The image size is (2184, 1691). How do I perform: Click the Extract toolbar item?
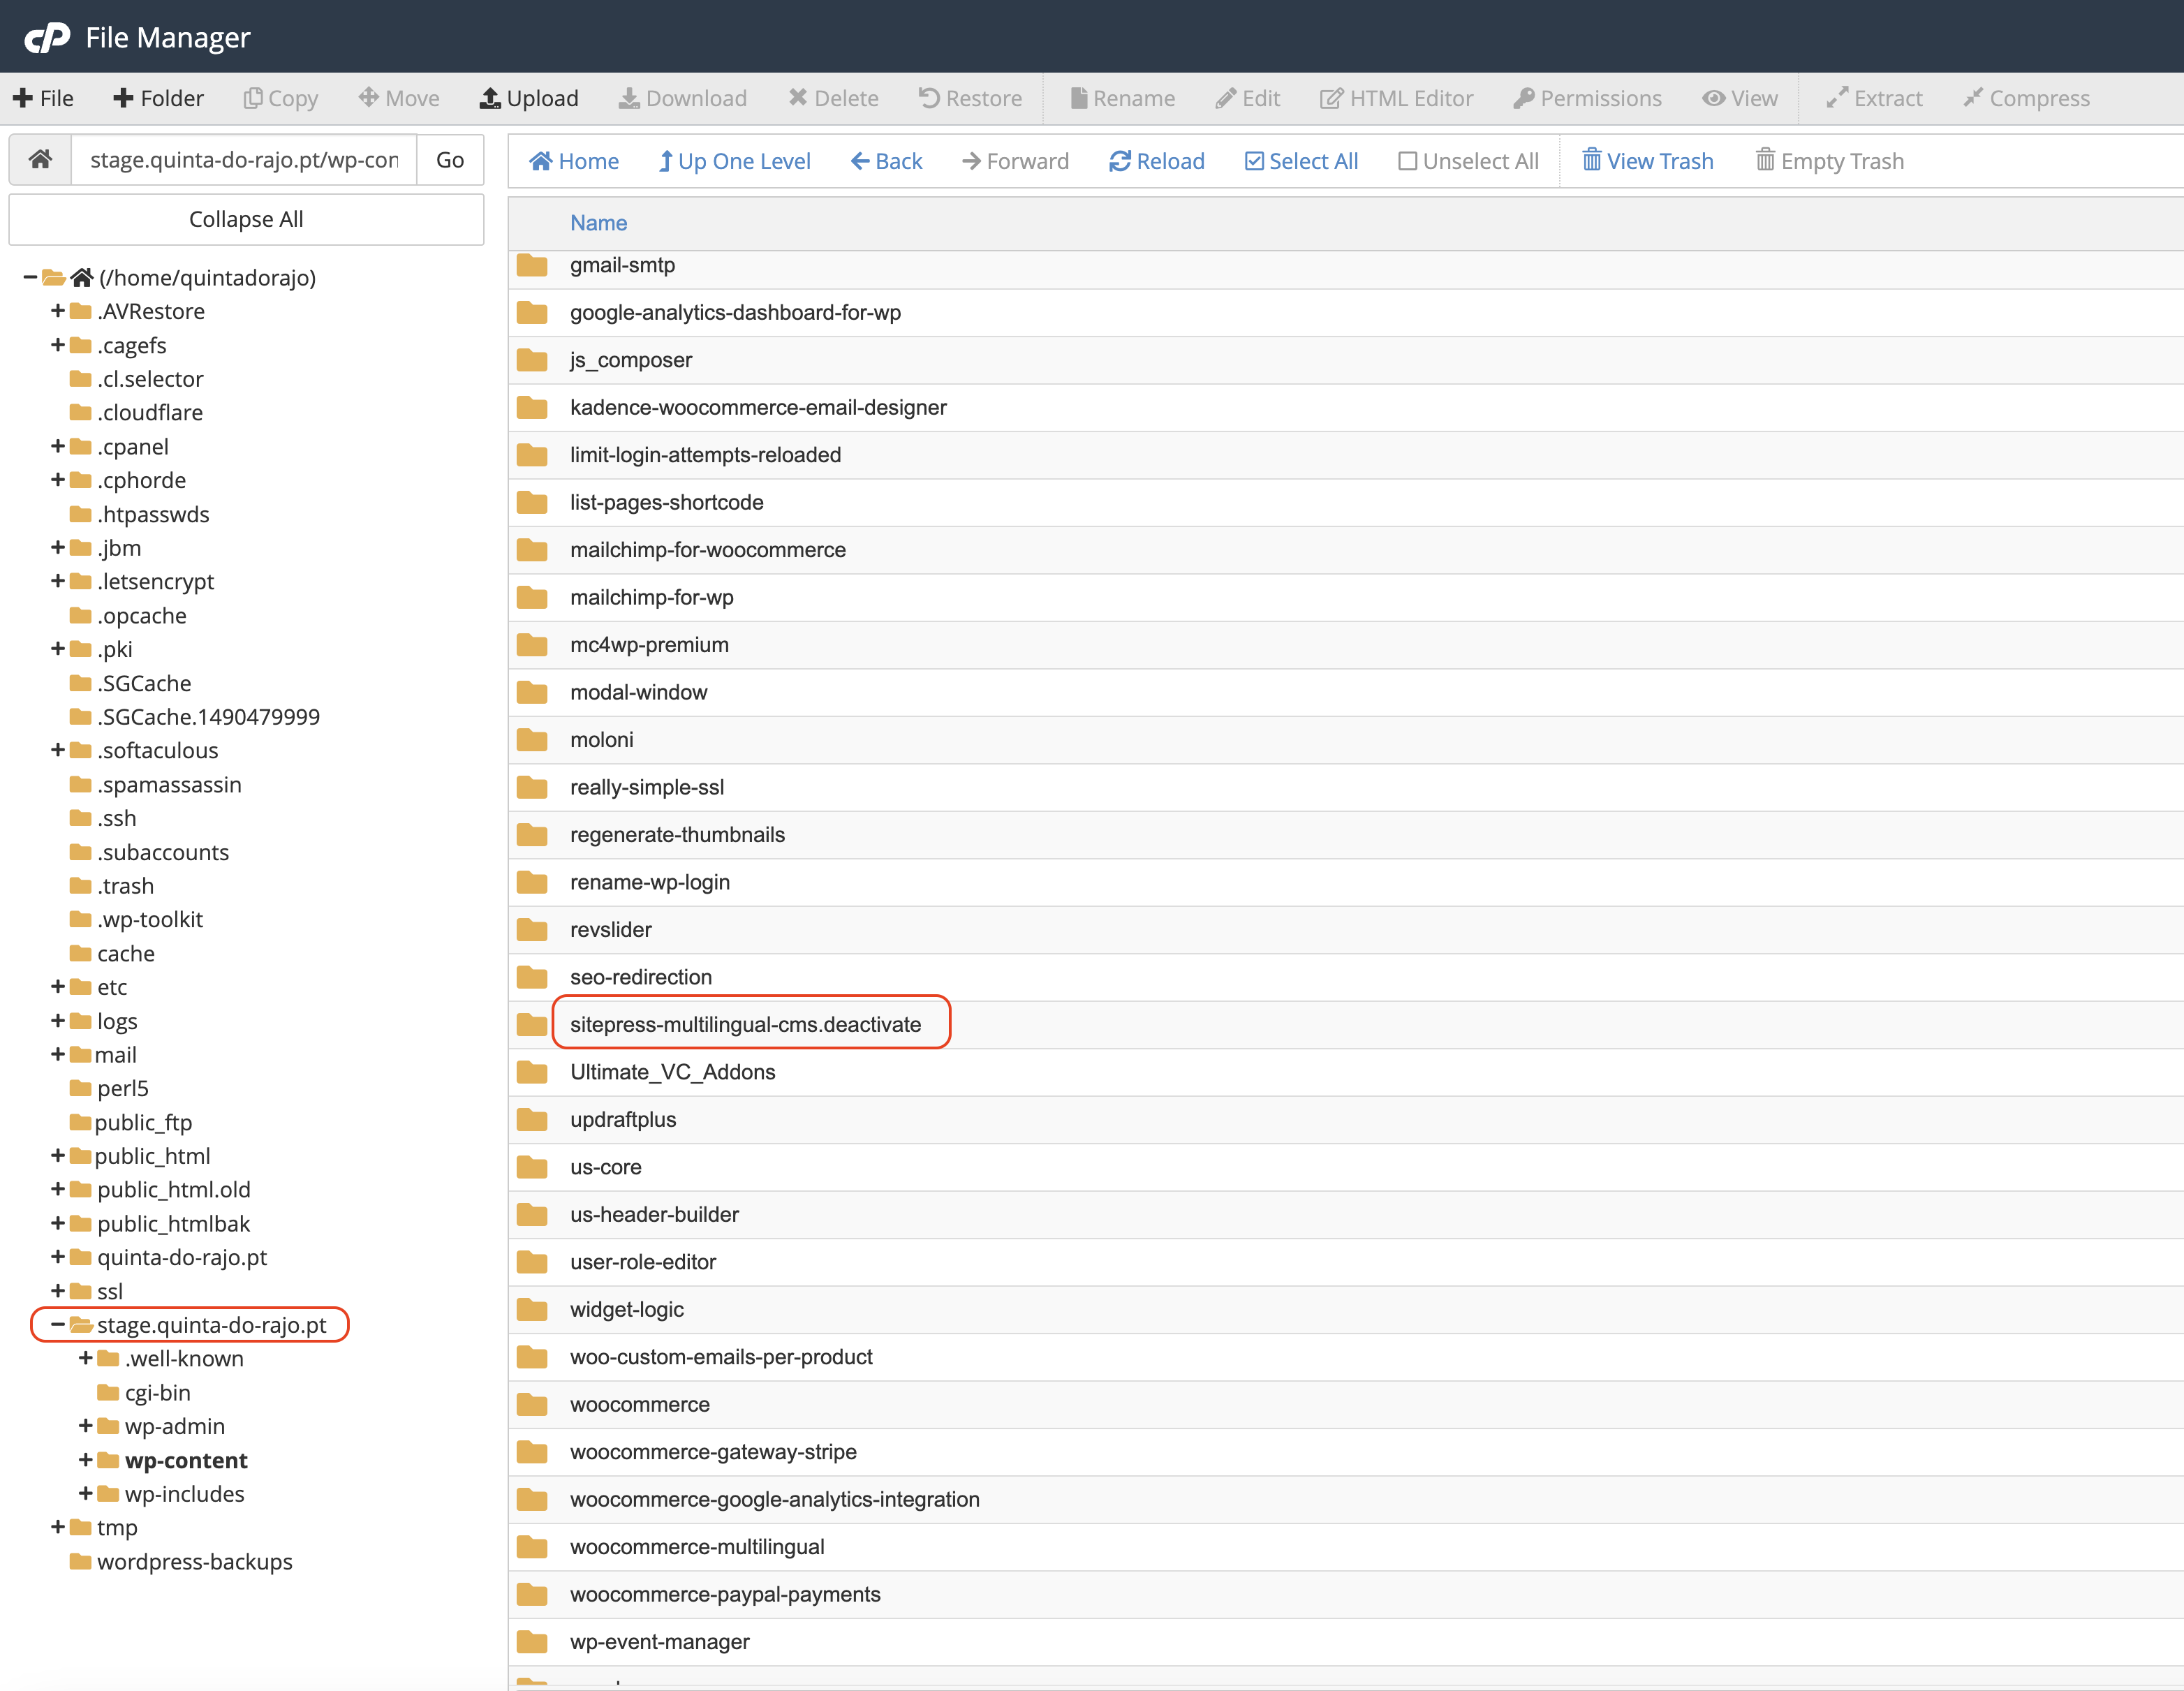pyautogui.click(x=1874, y=98)
